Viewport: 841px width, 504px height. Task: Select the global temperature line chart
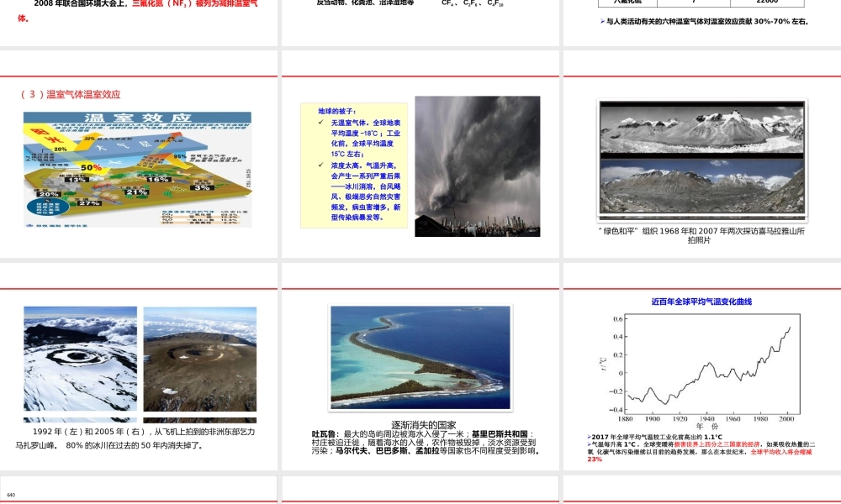[x=701, y=370]
